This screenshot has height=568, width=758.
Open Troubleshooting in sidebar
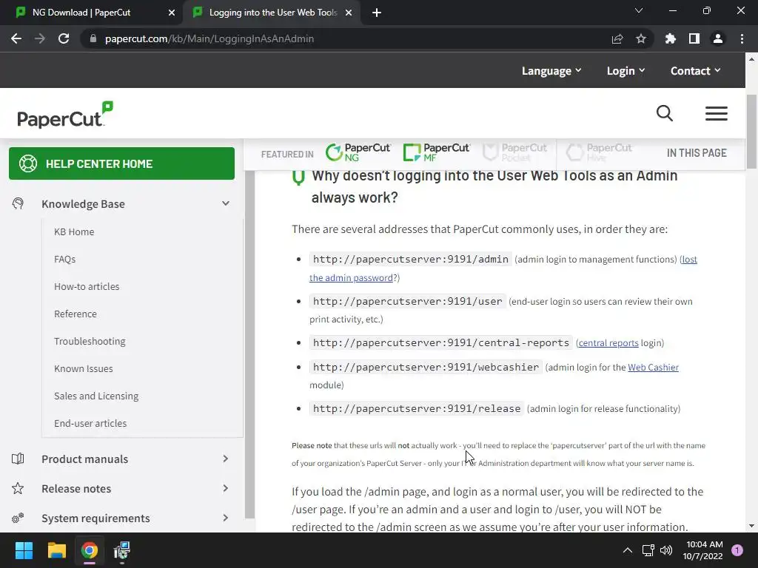[90, 342]
